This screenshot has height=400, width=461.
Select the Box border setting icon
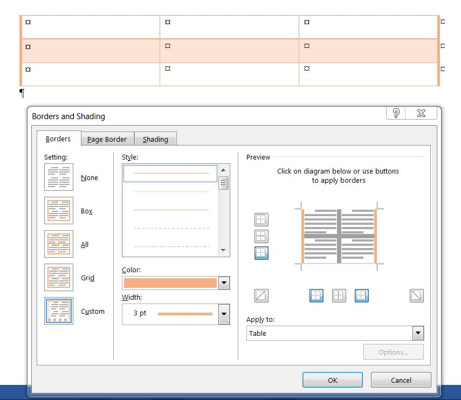[x=59, y=210]
